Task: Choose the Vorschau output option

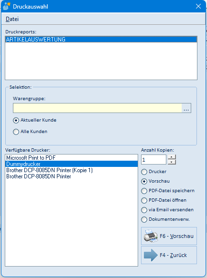Action: click(x=144, y=181)
